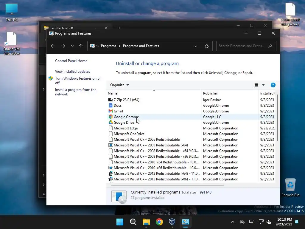Open recent locations dropdown chevron

tap(72, 46)
